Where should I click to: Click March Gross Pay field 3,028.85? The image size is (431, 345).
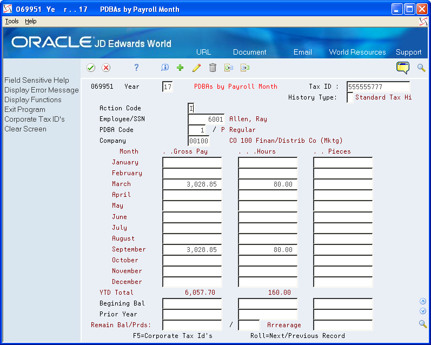click(x=192, y=184)
